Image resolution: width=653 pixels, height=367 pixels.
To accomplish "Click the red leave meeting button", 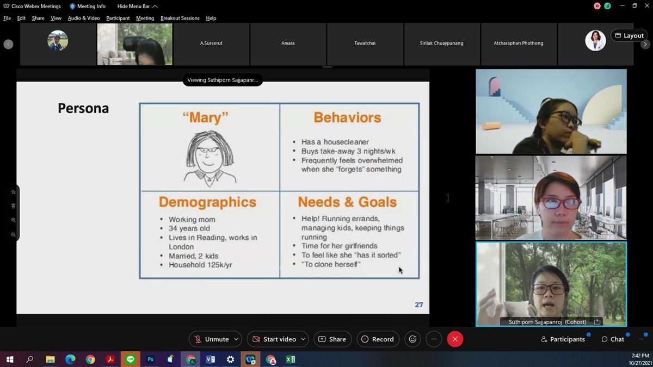I will 455,339.
